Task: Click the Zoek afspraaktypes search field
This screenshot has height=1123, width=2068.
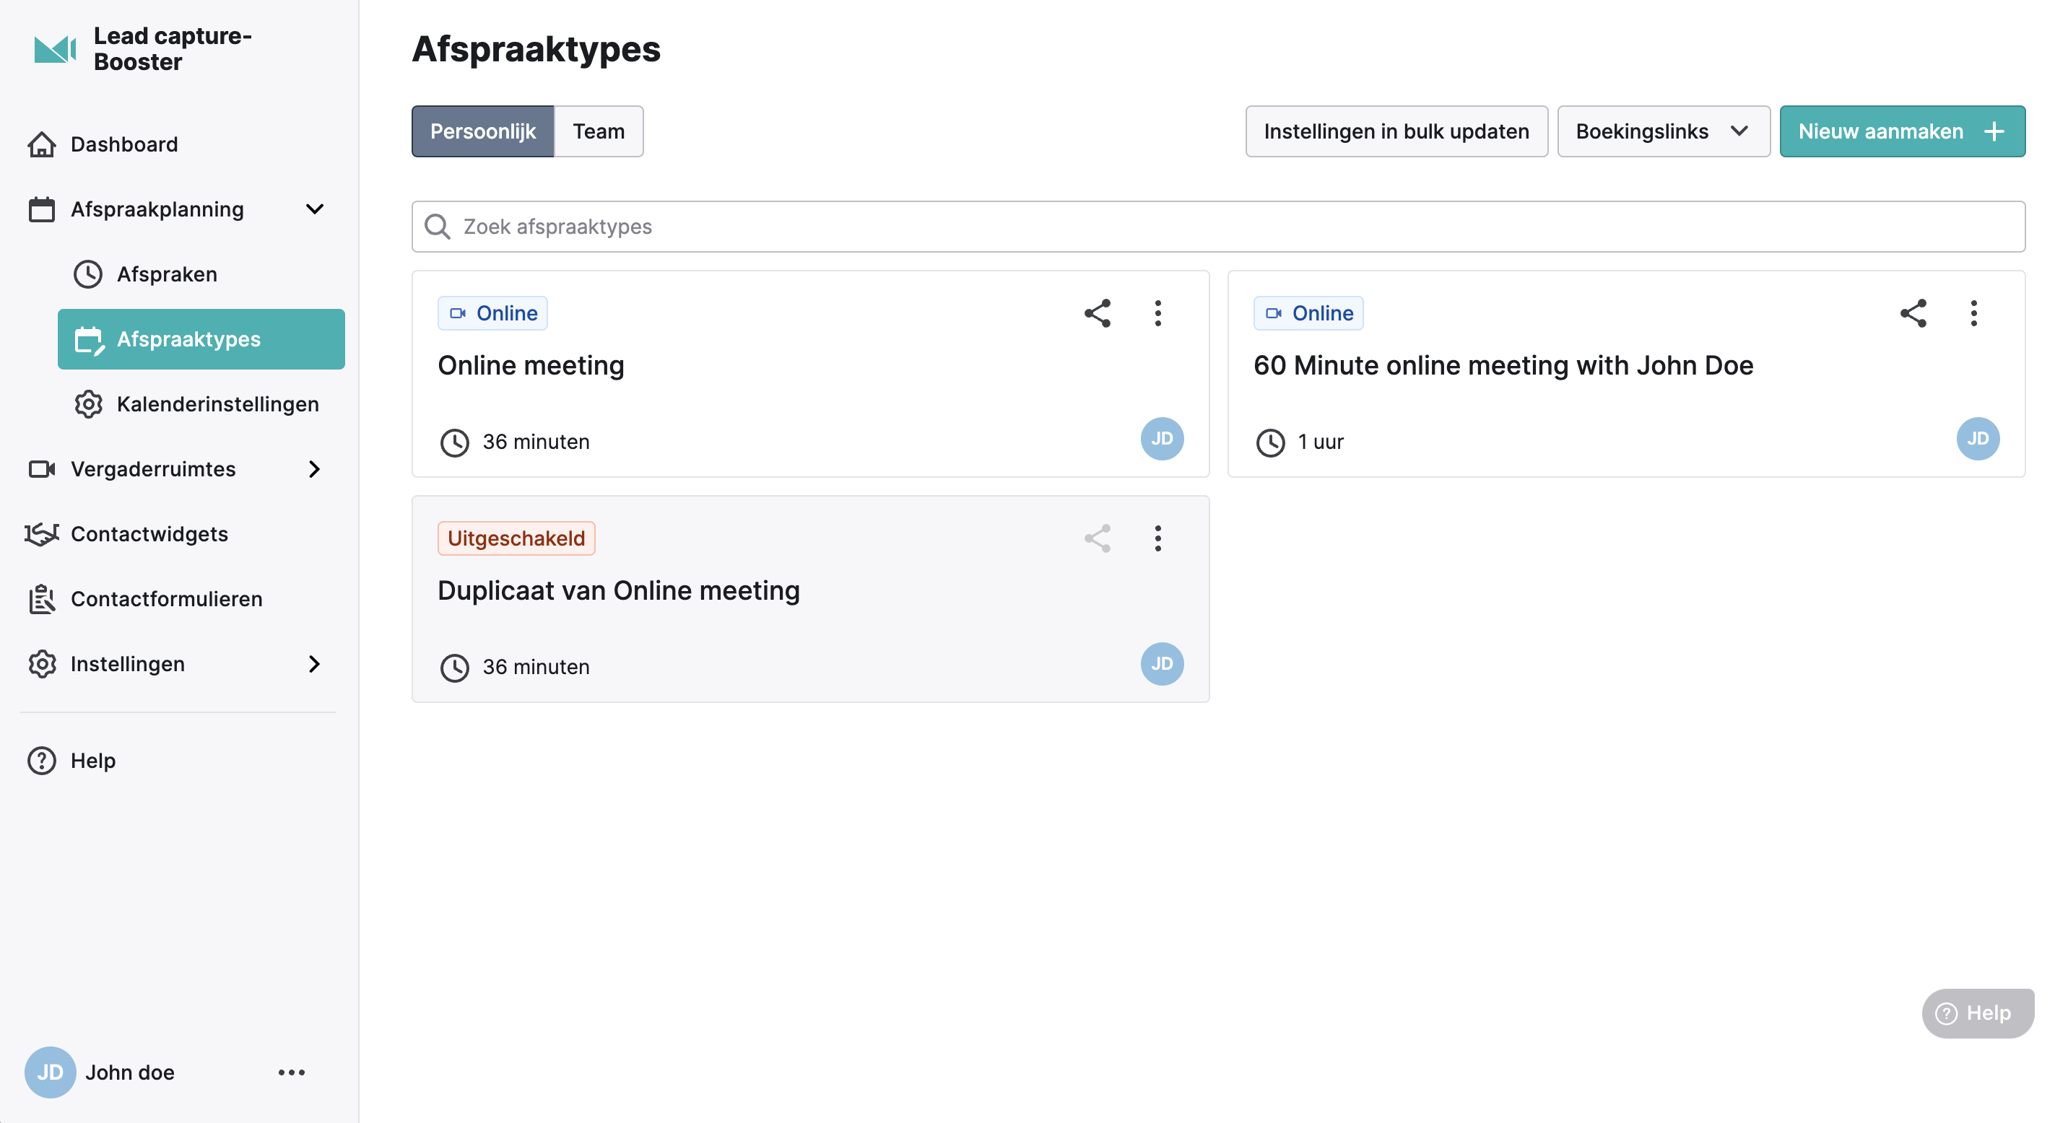Action: click(1218, 227)
